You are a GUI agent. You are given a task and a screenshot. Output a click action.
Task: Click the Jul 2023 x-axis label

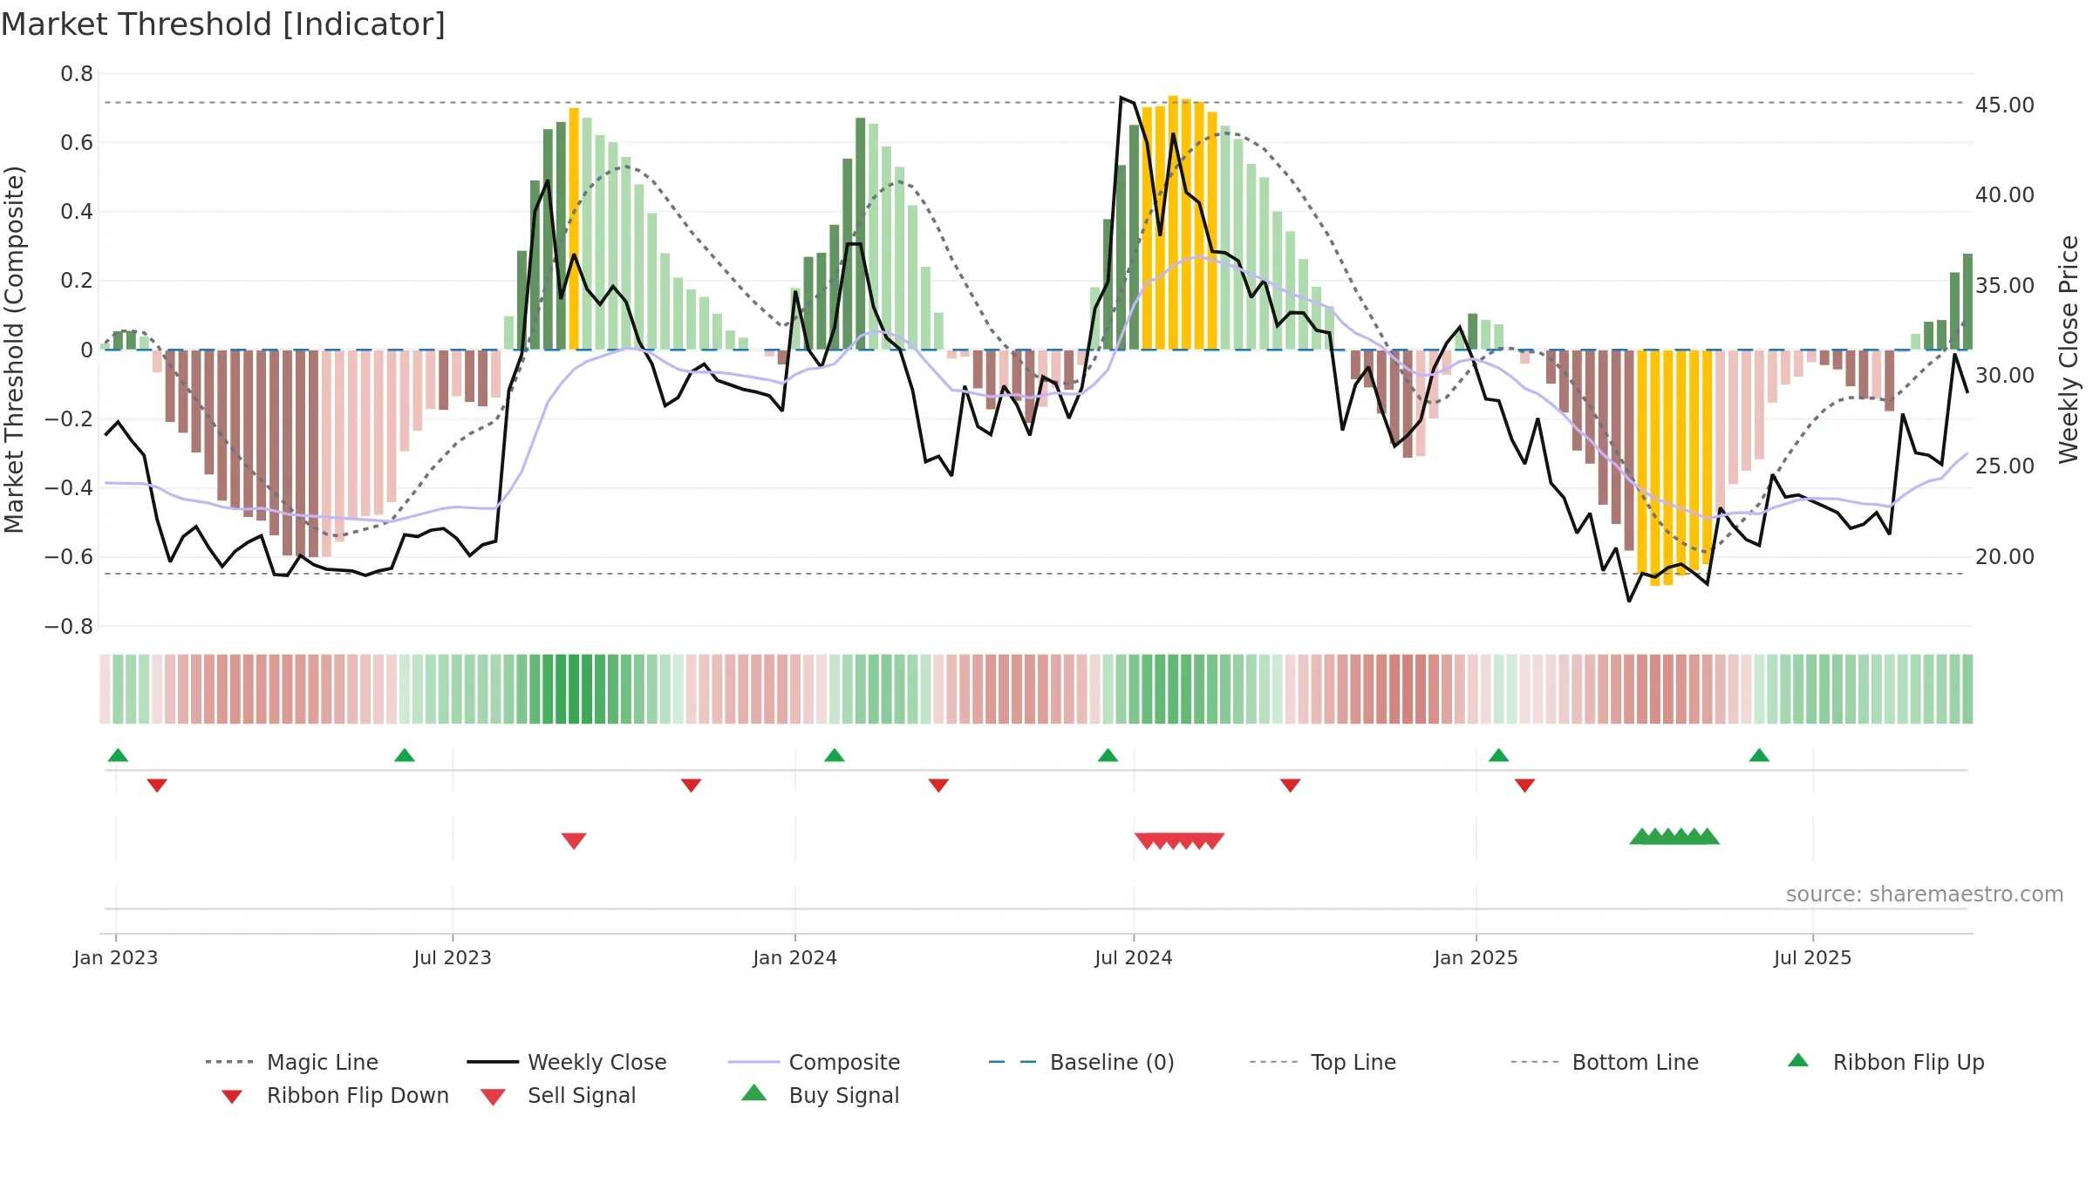[453, 958]
